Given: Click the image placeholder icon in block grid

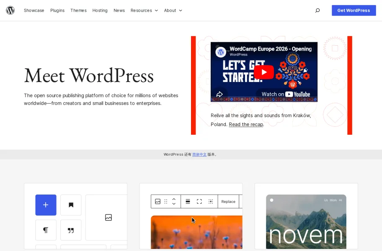Looking at the screenshot, I should 108,218.
